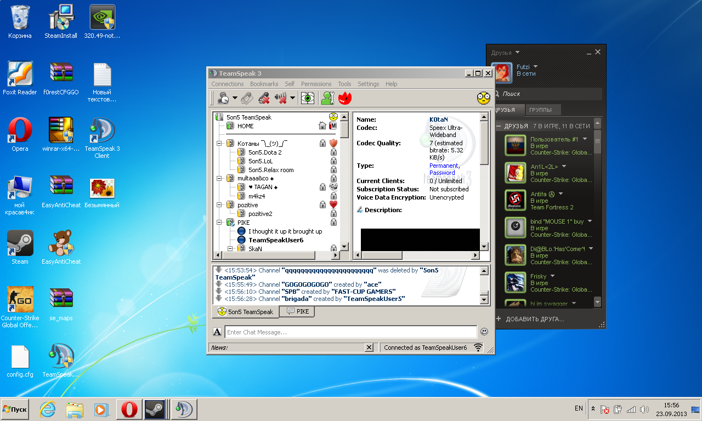Toggle the Away status toolbar icon
702x421 pixels.
pyautogui.click(x=224, y=98)
